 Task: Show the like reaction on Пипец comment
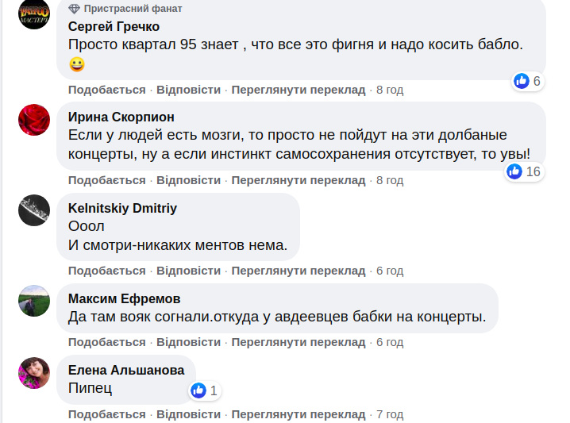click(x=204, y=390)
